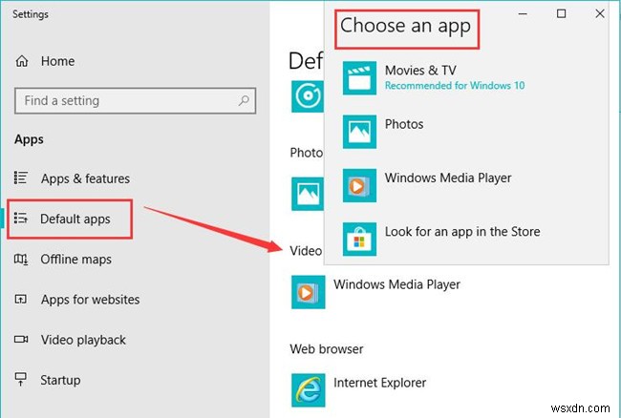Image resolution: width=621 pixels, height=418 pixels.
Task: Select Default apps in sidebar
Action: click(70, 219)
